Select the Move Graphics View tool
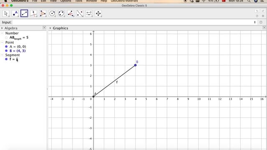 [x=98, y=13]
